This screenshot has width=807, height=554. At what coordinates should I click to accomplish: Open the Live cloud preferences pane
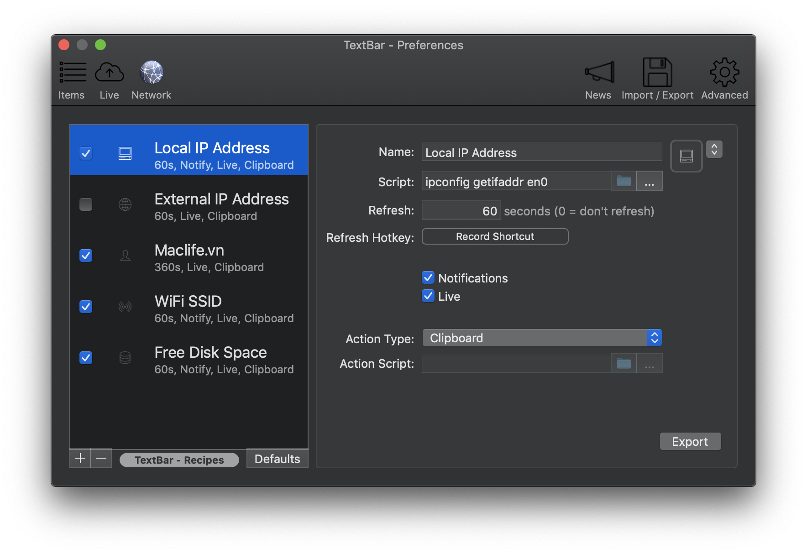tap(109, 80)
